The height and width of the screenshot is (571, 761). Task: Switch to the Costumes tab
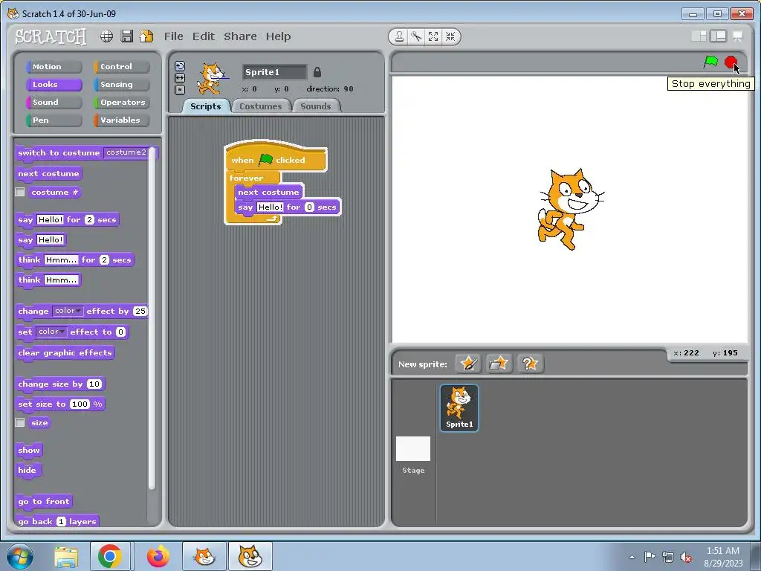(261, 106)
